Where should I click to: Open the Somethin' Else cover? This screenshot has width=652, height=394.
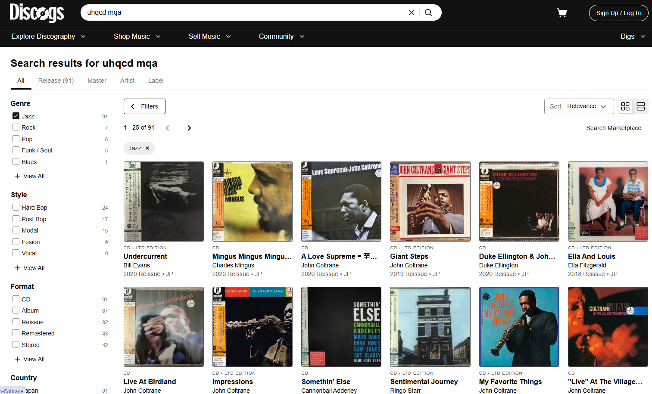tap(341, 327)
